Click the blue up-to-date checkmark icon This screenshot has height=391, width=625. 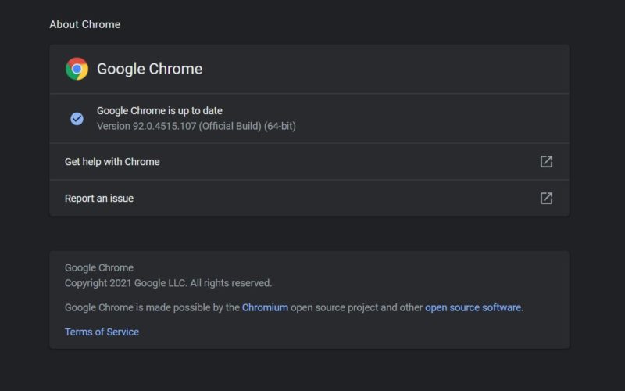coord(77,119)
